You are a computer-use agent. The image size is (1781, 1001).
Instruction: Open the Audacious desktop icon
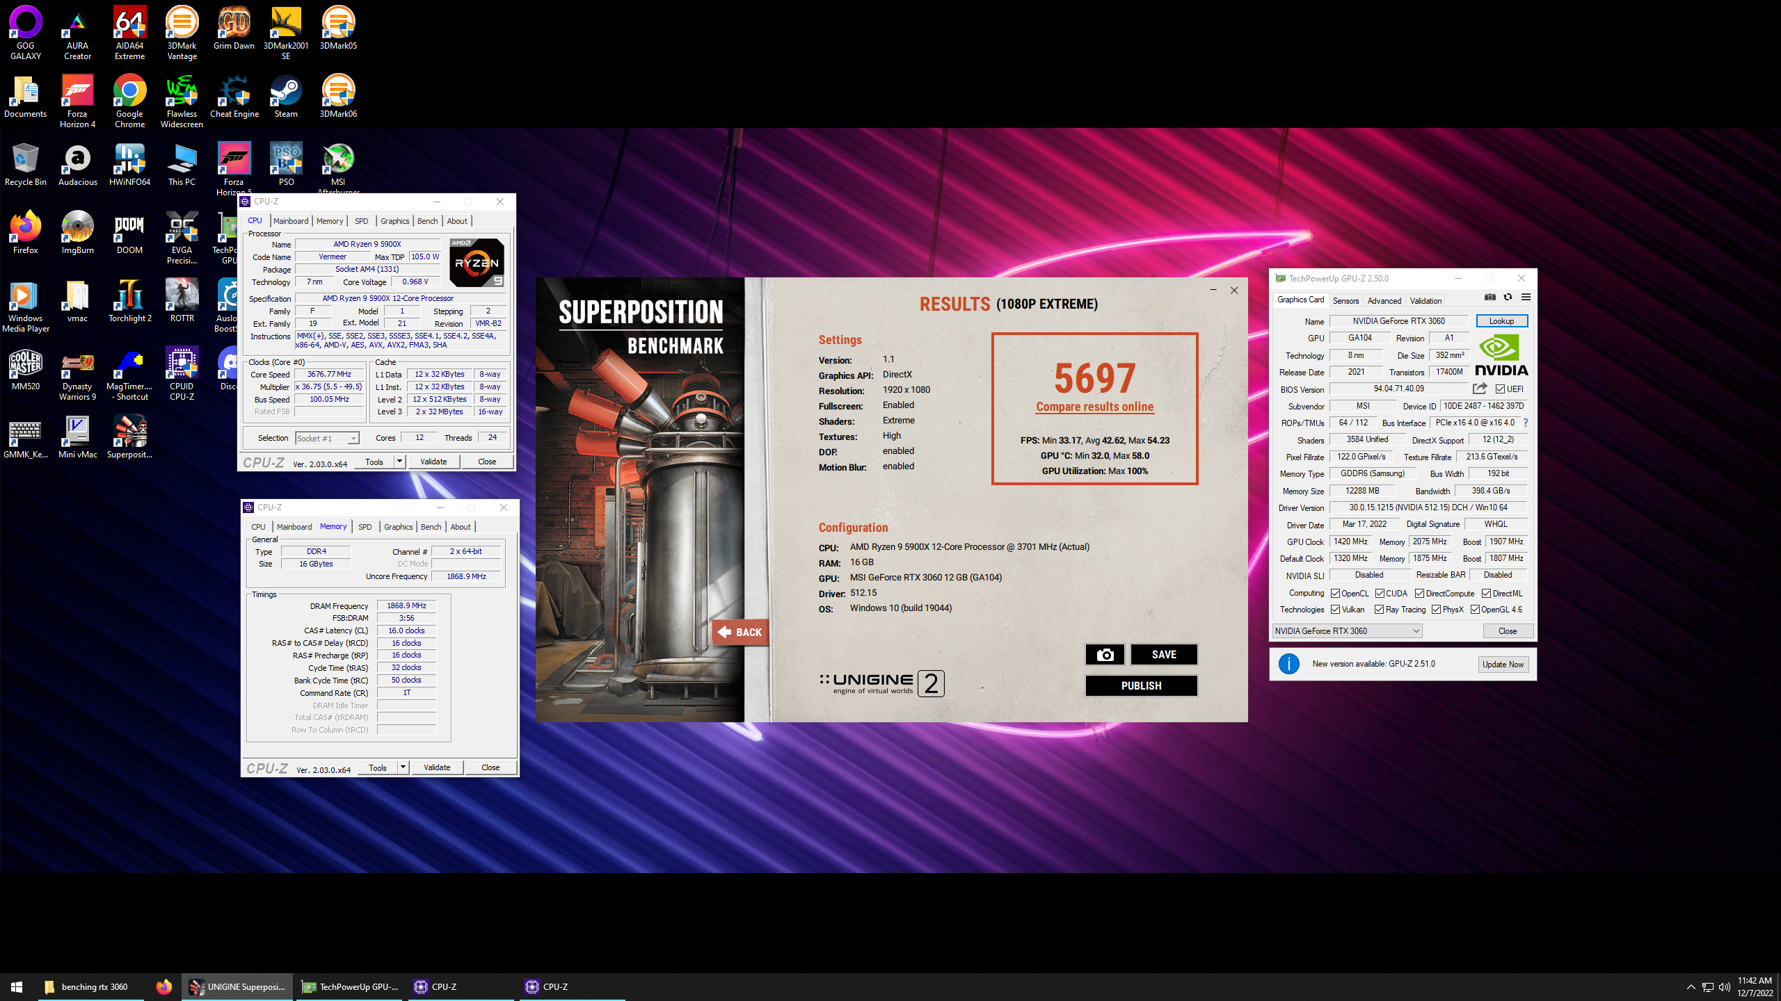[x=77, y=164]
